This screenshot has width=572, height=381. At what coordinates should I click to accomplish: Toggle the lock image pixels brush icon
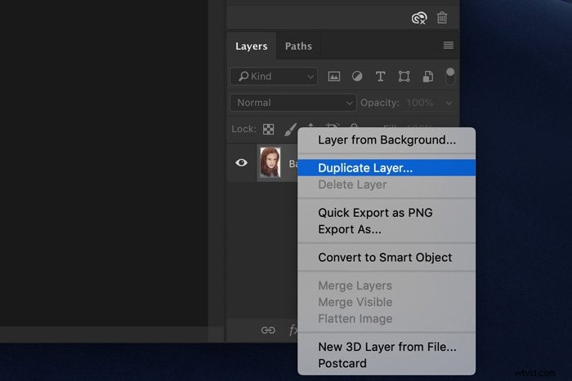pyautogui.click(x=289, y=129)
